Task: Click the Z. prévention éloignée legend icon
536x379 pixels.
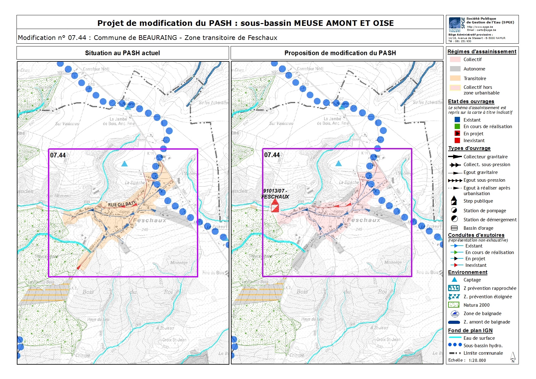Action: [x=454, y=296]
